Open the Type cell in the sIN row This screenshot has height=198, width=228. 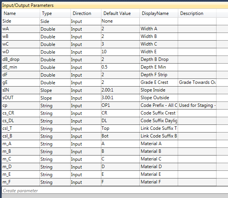click(x=55, y=90)
